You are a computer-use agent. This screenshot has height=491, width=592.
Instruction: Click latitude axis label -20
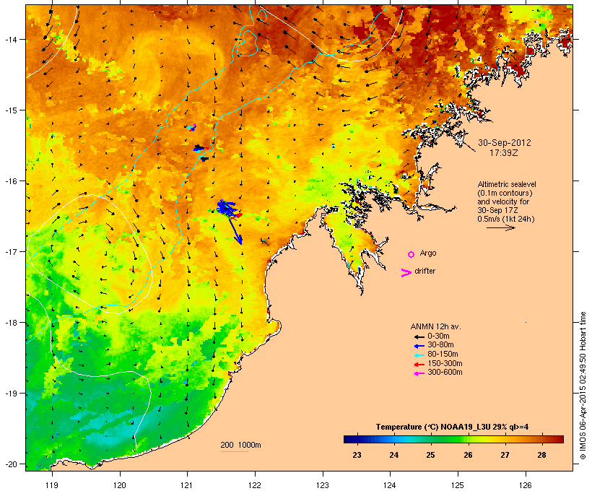11,464
